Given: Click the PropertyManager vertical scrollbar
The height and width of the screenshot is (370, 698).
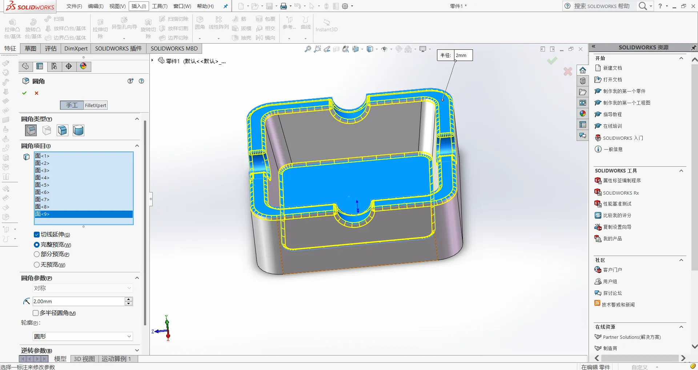Looking at the screenshot, I should point(145,222).
